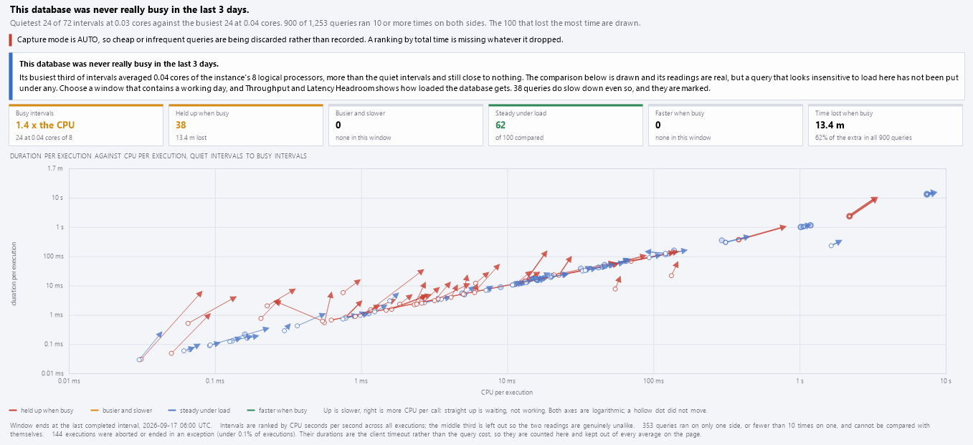This screenshot has width=973, height=445.
Task: Select the 'Busier and slower' 0 card
Action: point(406,125)
